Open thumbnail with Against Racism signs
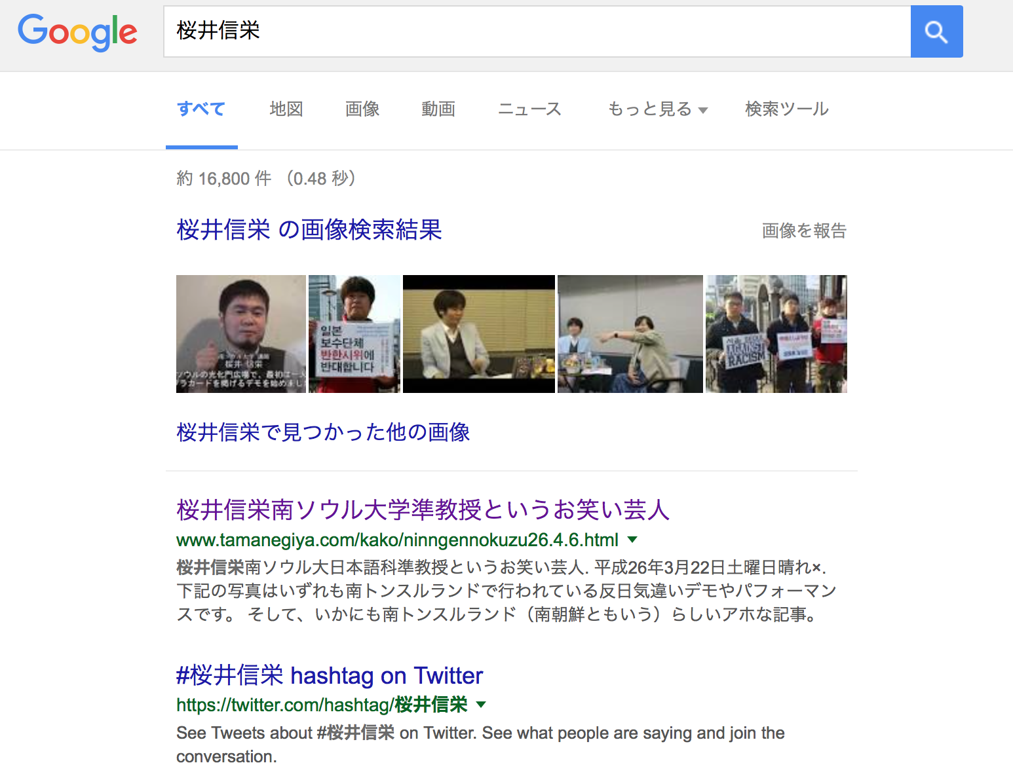Viewport: 1013px width, 780px height. click(x=776, y=334)
